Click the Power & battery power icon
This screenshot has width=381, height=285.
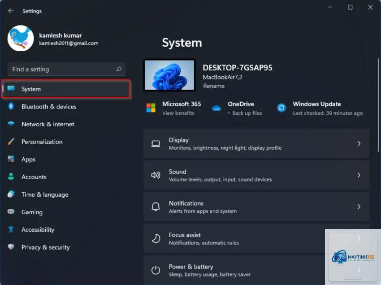pos(156,270)
